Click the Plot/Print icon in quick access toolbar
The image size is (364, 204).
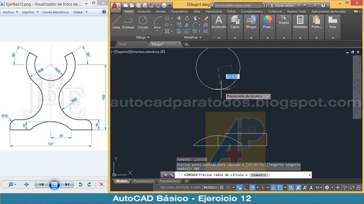(x=164, y=5)
